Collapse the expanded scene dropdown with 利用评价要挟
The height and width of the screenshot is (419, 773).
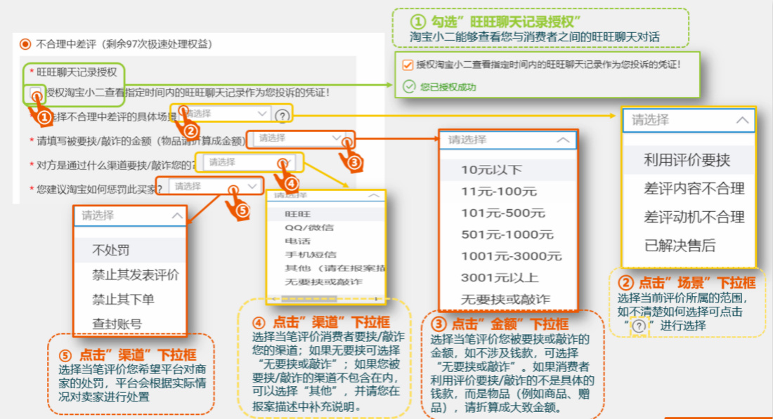click(689, 120)
